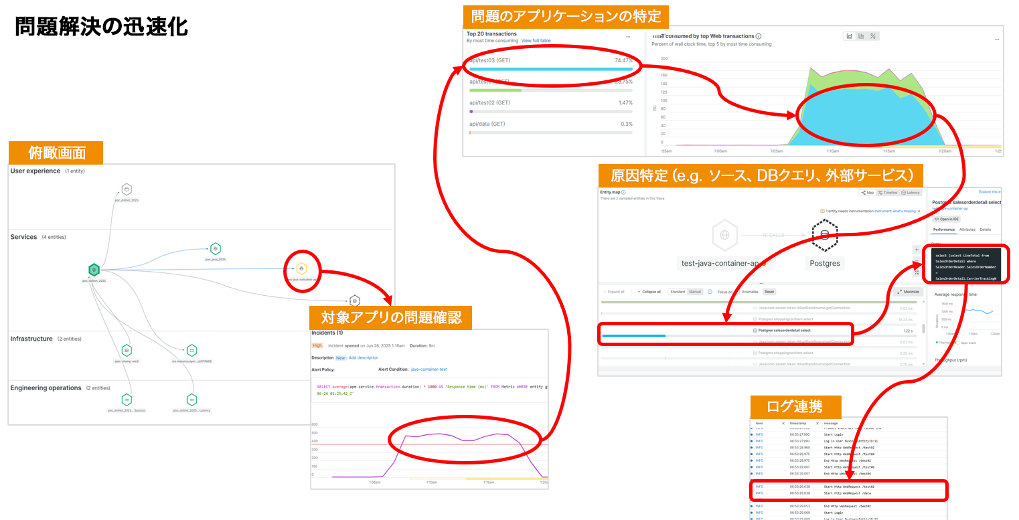
Task: Select Manual span view
Action: click(695, 292)
